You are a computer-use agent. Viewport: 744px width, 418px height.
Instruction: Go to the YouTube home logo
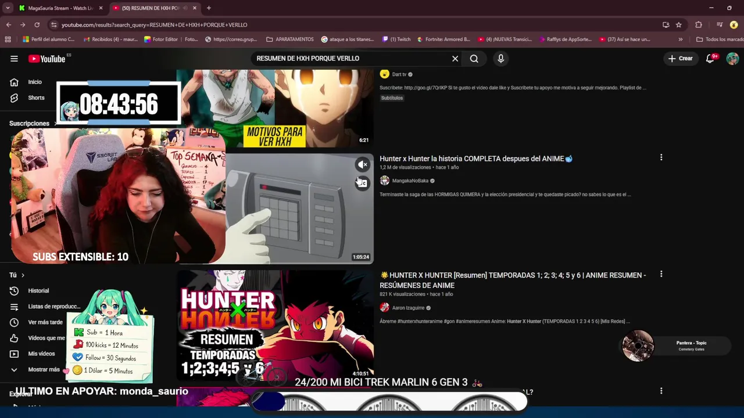[46, 59]
